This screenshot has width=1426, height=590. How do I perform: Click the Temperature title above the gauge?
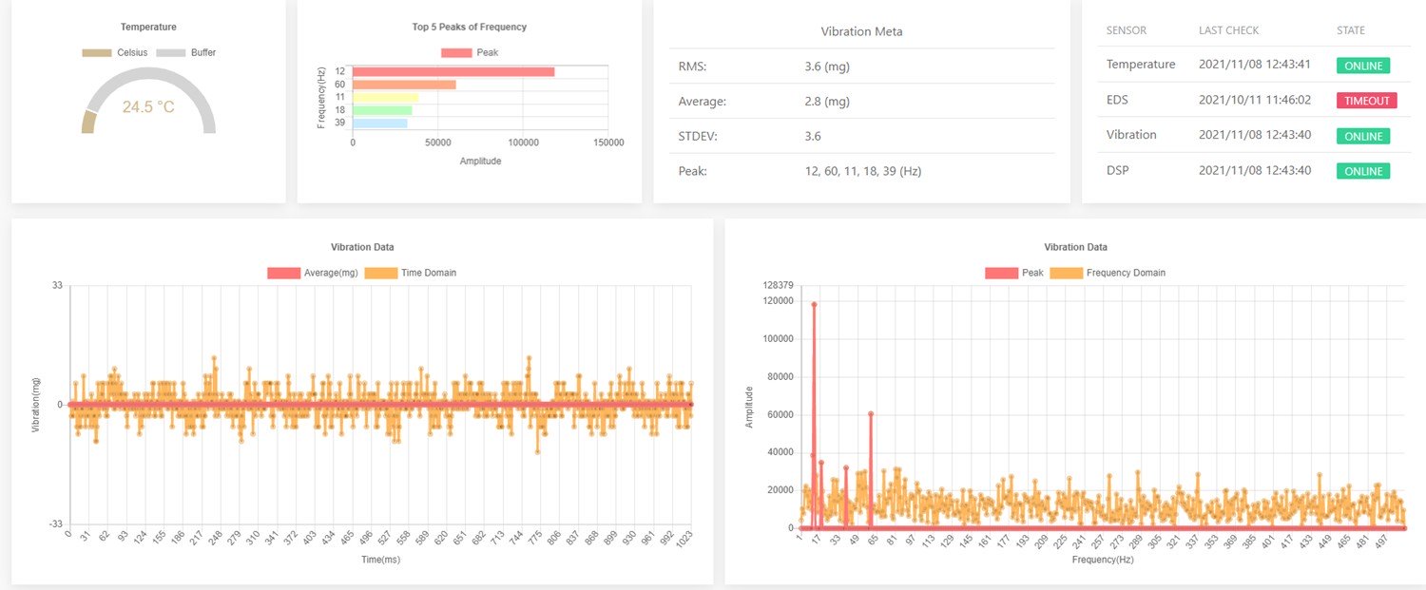point(149,27)
